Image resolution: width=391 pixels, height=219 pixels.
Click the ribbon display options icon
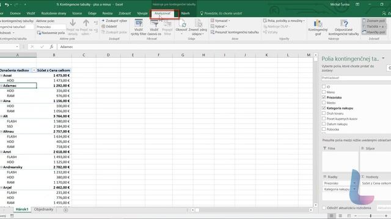point(357,4)
